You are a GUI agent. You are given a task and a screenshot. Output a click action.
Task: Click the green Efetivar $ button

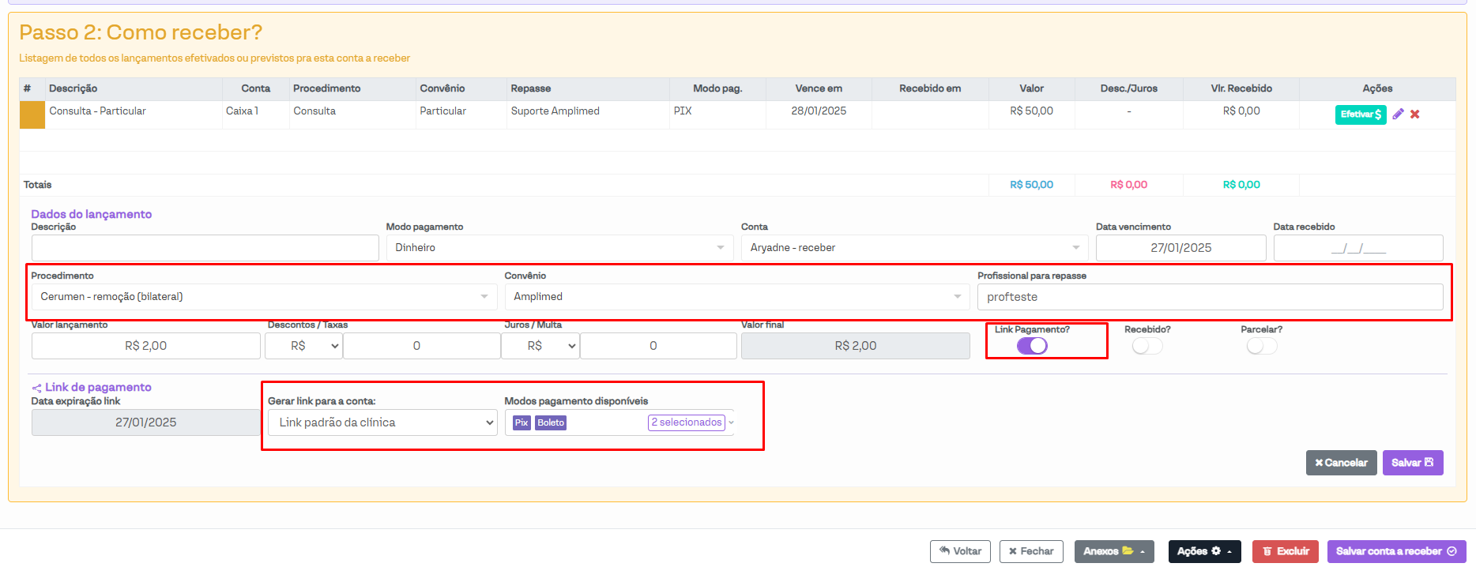[1360, 115]
